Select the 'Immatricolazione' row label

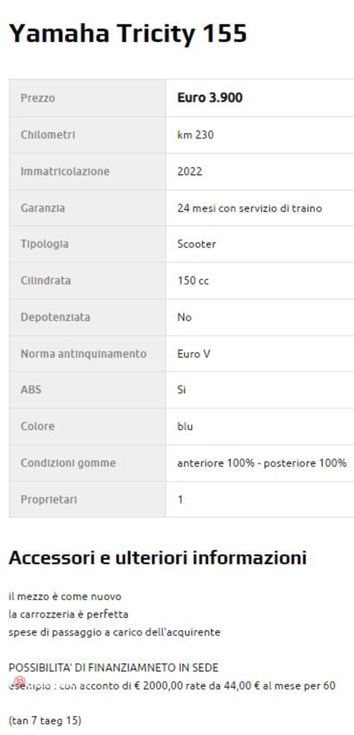65,171
